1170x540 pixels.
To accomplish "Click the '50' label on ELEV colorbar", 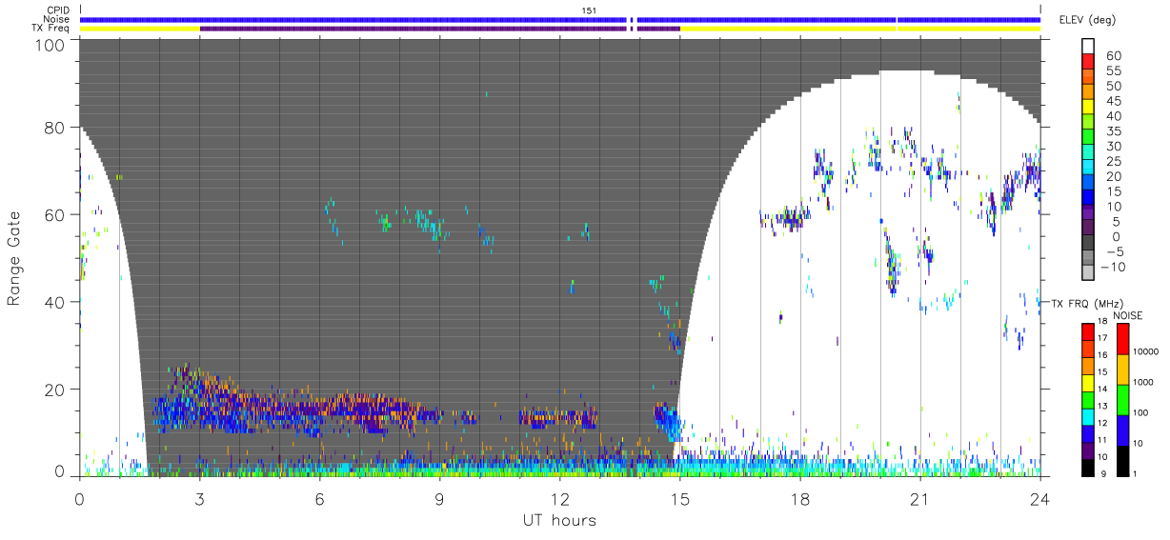I will (x=1112, y=87).
